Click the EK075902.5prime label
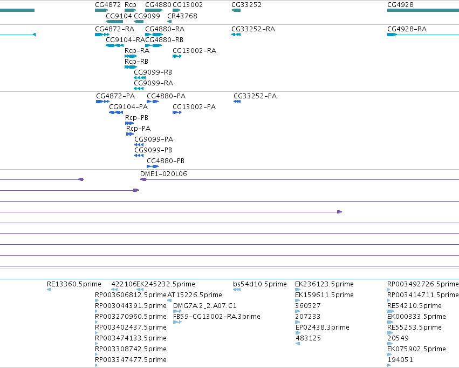This screenshot has height=368, width=459. [416, 349]
